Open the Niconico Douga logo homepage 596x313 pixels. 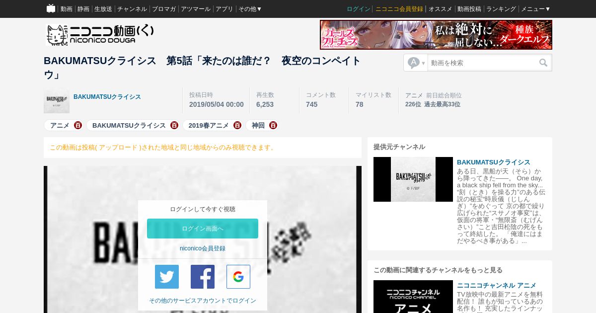100,35
